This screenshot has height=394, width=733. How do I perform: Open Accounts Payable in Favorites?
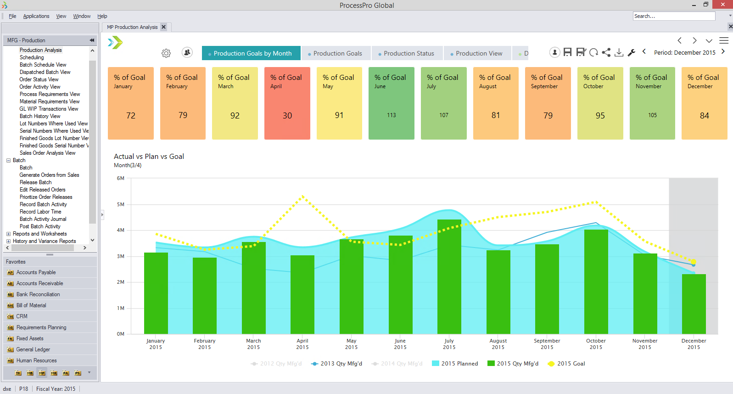coord(36,272)
